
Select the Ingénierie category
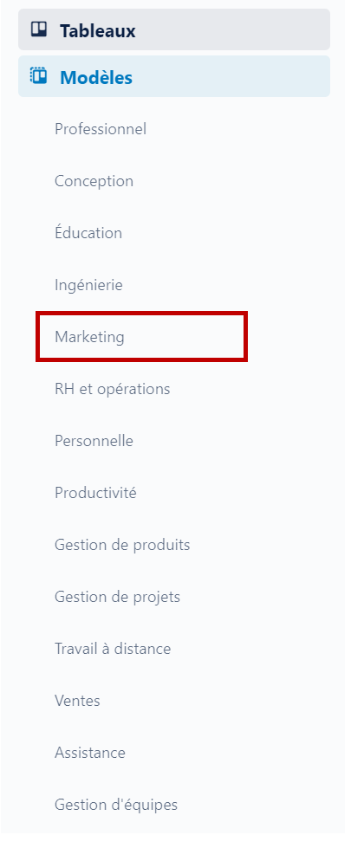tap(88, 285)
